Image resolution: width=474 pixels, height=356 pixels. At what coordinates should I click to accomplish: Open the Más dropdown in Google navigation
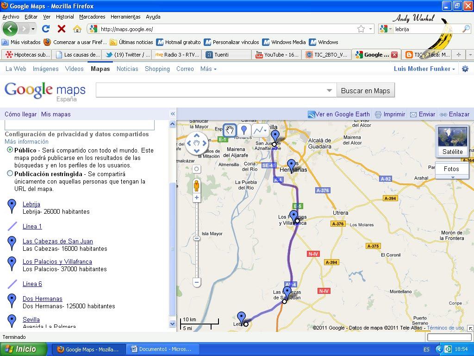pyautogui.click(x=208, y=69)
